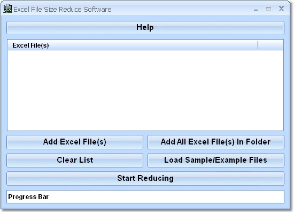Choose Add All Excel File(s) In Folder
Viewport: 294px width, 213px height.
[216, 142]
